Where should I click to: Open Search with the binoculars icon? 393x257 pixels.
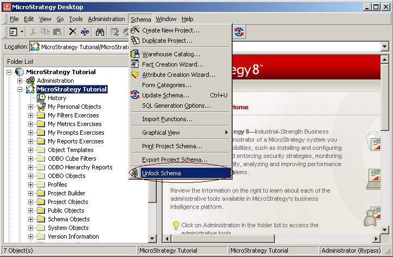(100, 32)
